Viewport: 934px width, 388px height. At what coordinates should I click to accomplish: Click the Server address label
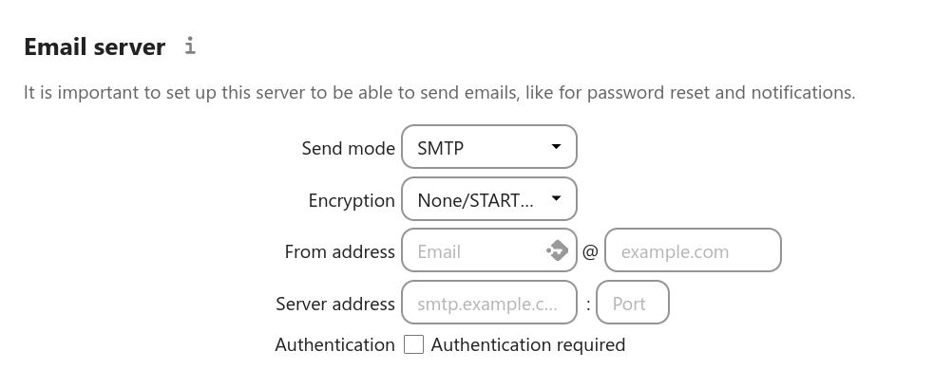335,305
